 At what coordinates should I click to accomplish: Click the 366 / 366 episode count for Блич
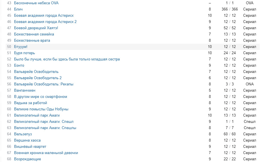(x=230, y=9)
